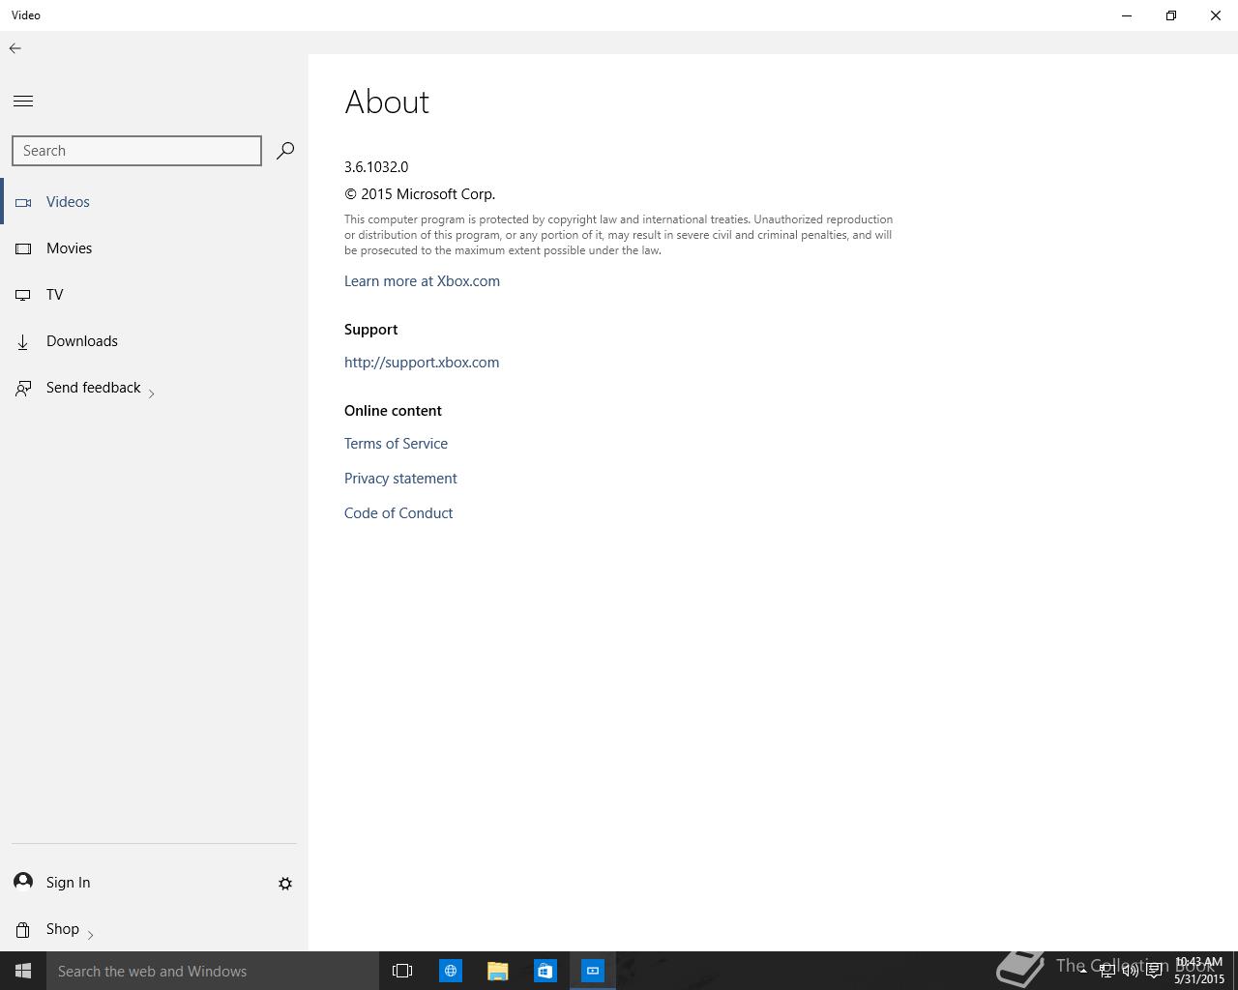
Task: Click the Shop bag icon
Action: tap(23, 929)
